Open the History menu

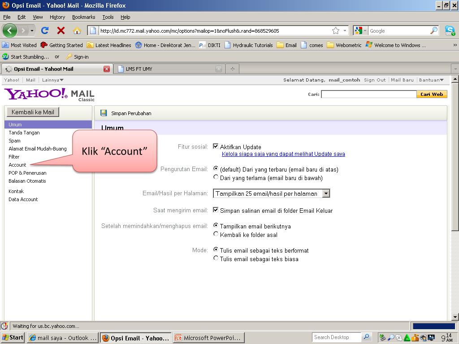point(57,17)
